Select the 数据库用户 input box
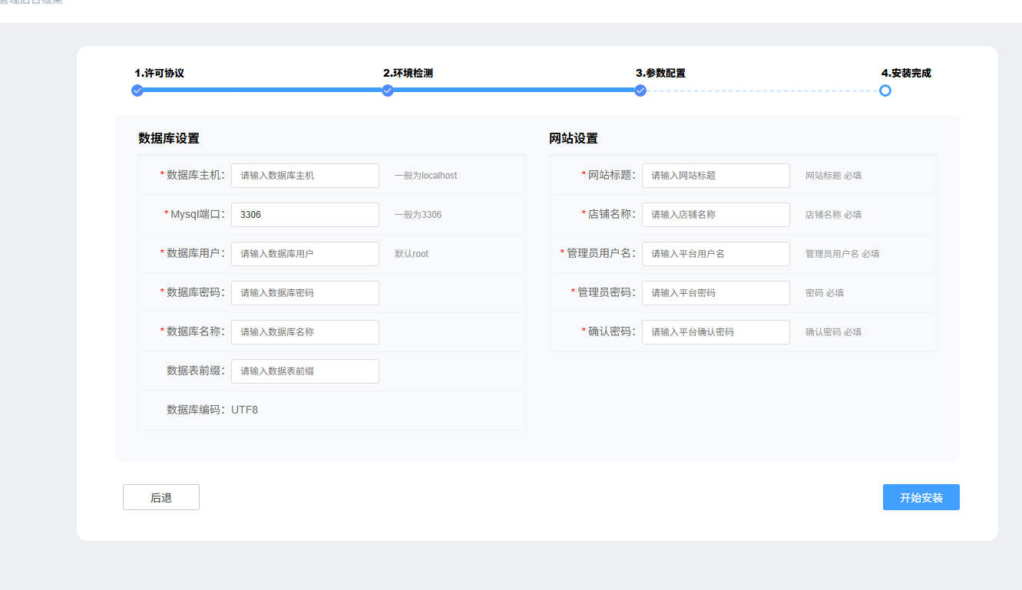The image size is (1022, 590). (305, 254)
